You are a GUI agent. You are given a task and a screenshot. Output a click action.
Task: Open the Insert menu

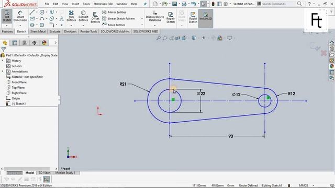click(75, 4)
